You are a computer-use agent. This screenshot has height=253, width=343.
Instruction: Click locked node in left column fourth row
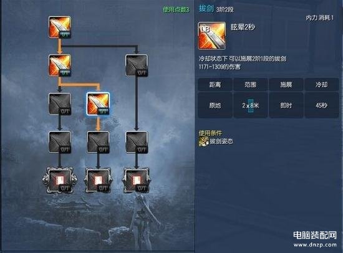coord(59,142)
